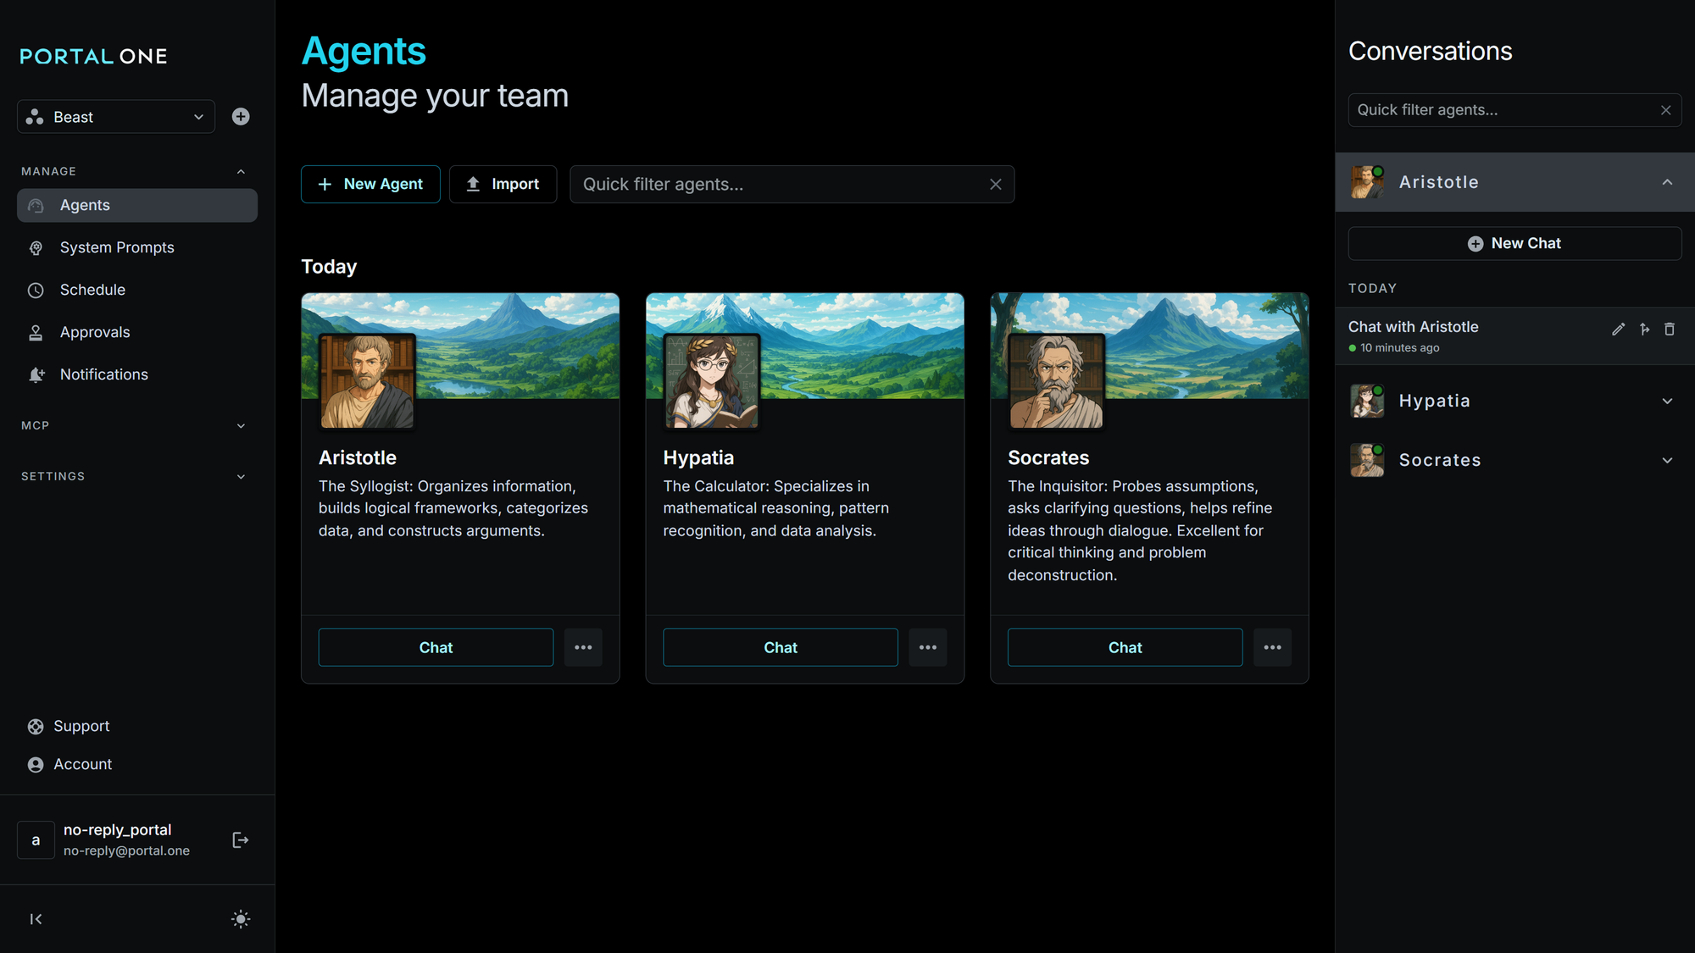This screenshot has width=1695, height=953.
Task: Open Socrates card more options menu
Action: coord(1272,647)
